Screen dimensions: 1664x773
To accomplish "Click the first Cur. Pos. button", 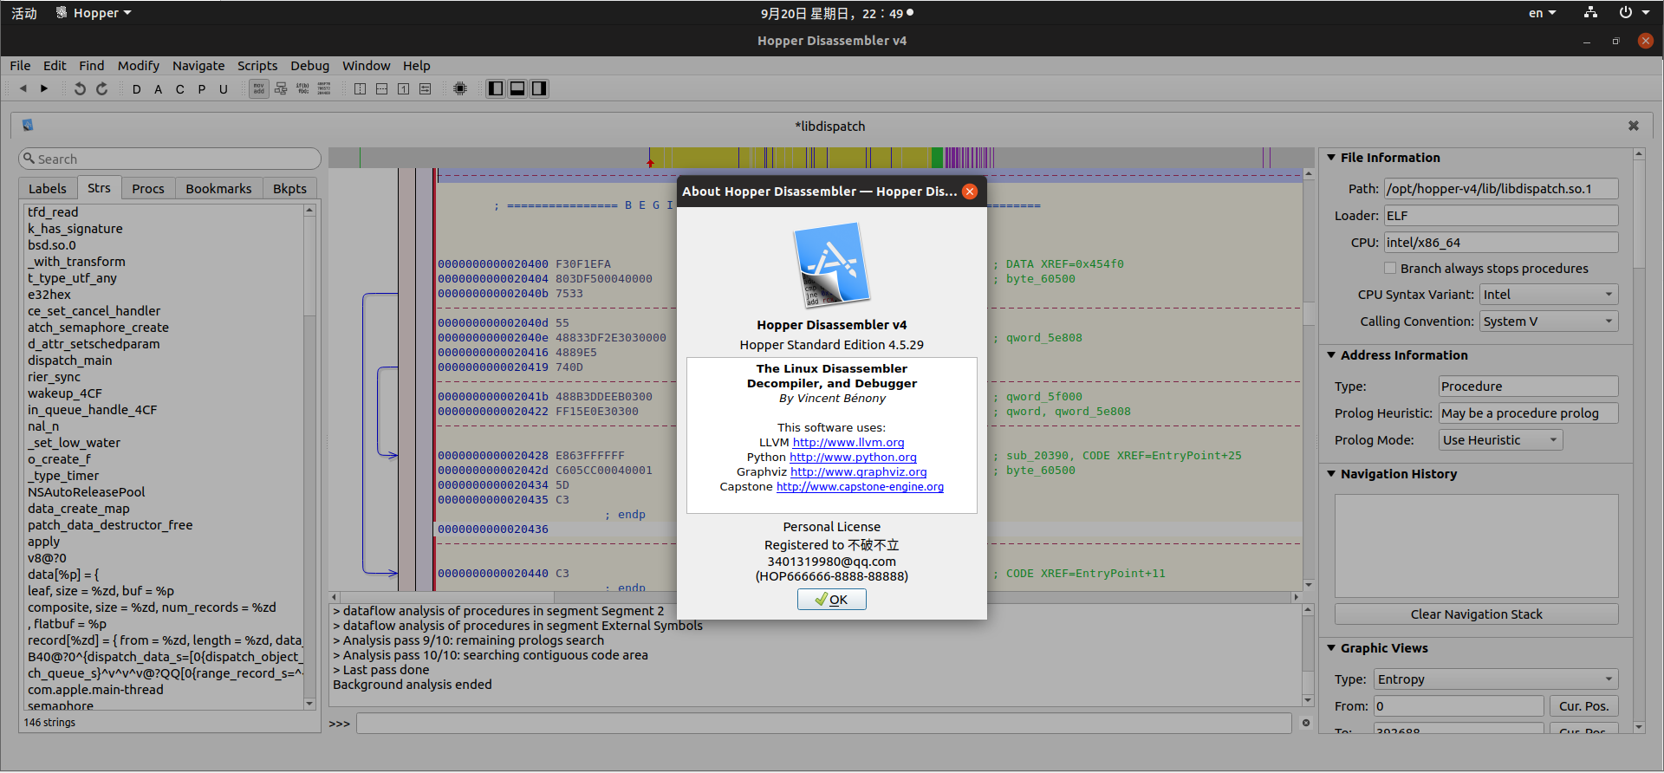I will coord(1583,706).
